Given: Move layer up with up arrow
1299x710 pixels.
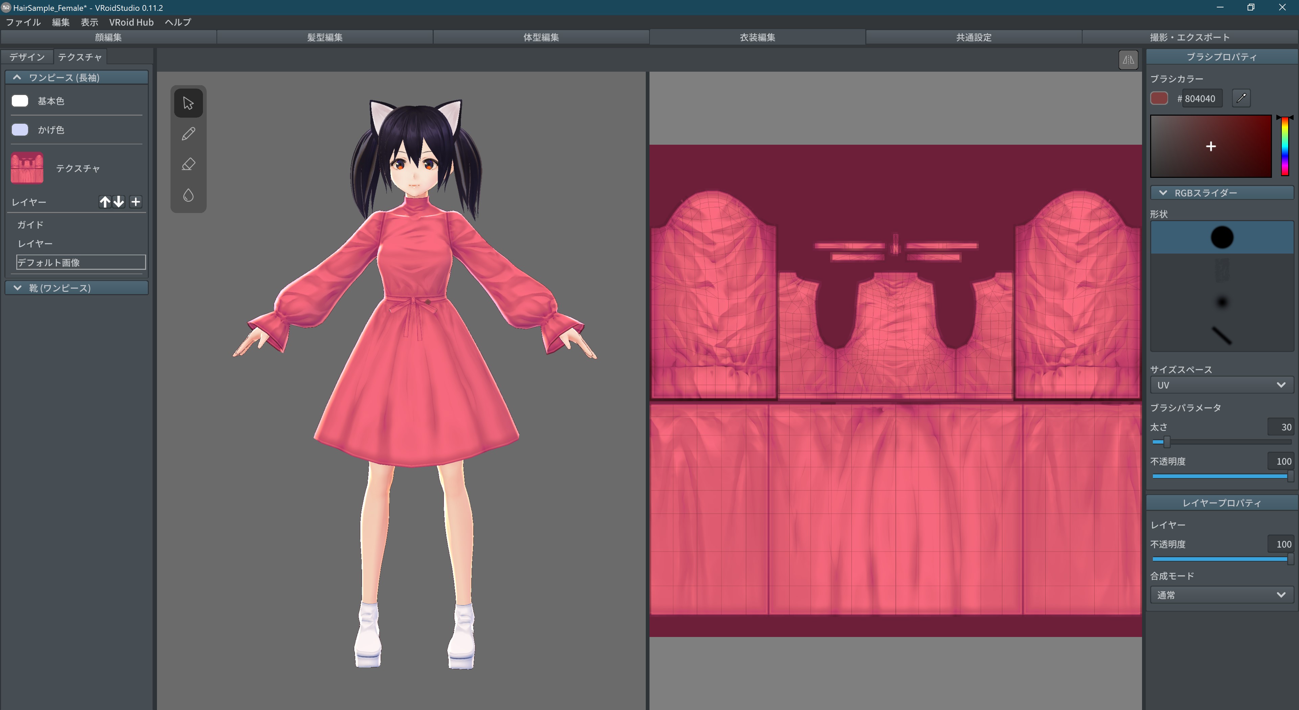Looking at the screenshot, I should pos(105,202).
